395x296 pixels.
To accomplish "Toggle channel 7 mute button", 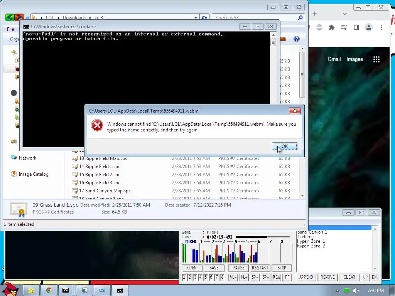I will (216, 277).
